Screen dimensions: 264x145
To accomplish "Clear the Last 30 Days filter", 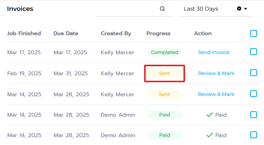I will point(239,9).
